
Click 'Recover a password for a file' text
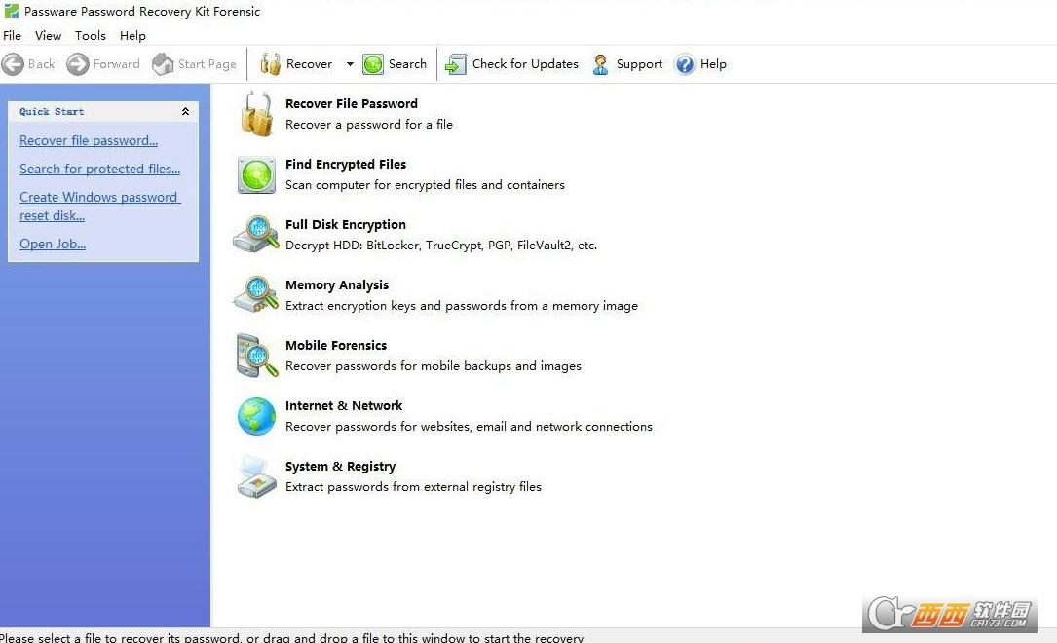pos(369,125)
